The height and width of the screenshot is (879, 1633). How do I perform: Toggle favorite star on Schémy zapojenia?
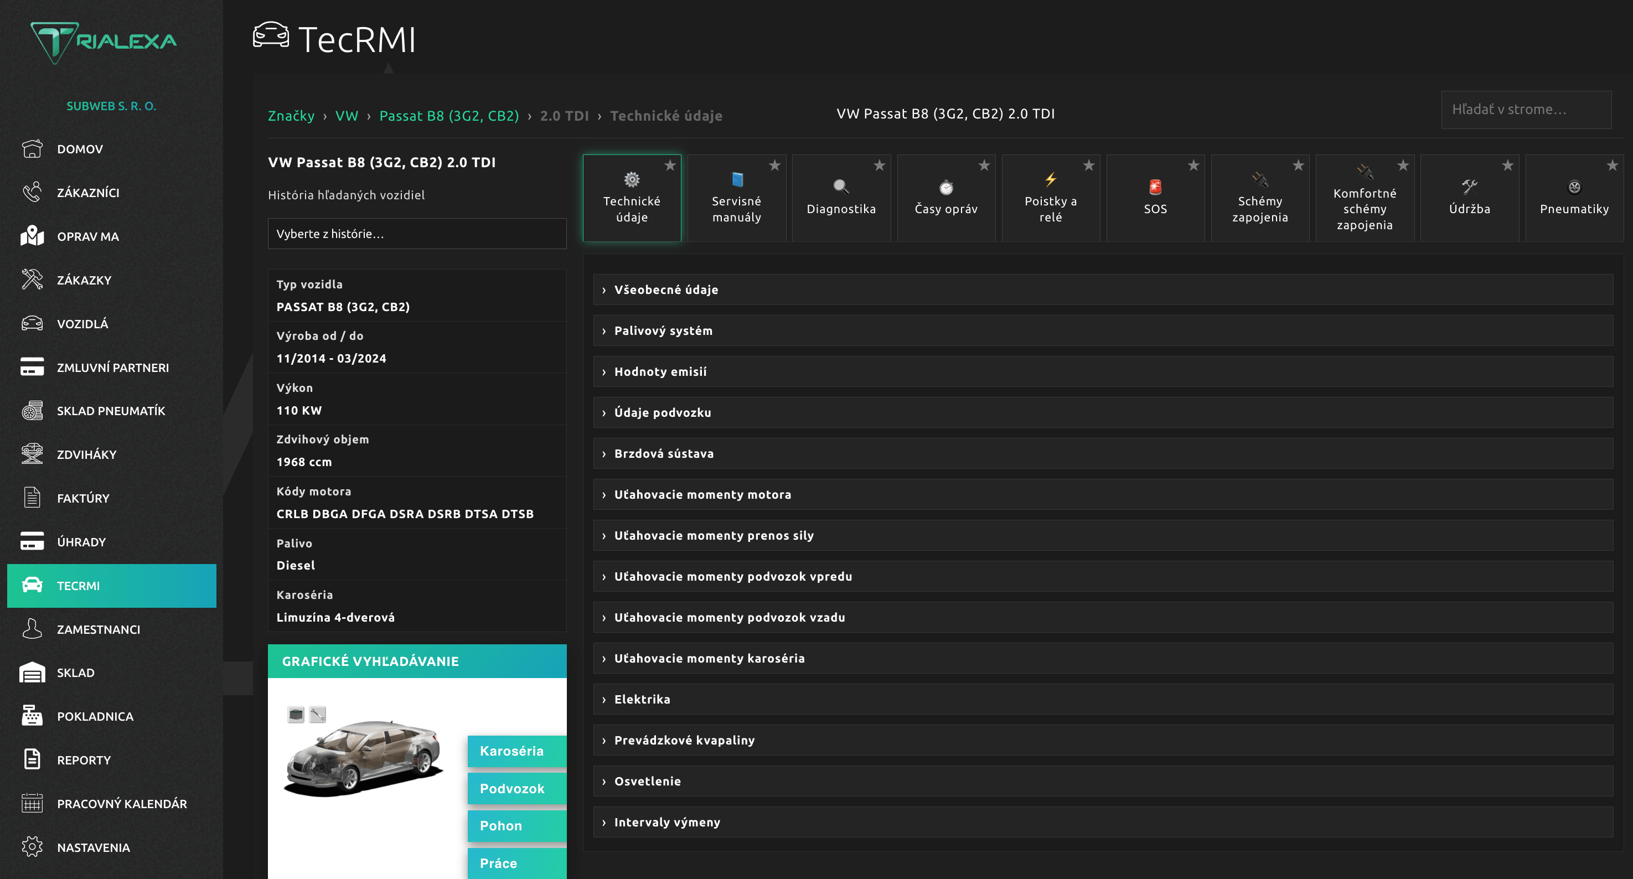point(1298,166)
